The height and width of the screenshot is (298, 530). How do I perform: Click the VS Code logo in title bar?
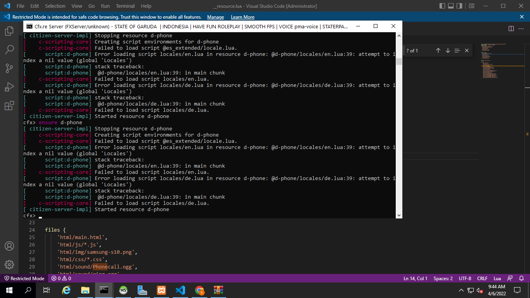point(7,6)
